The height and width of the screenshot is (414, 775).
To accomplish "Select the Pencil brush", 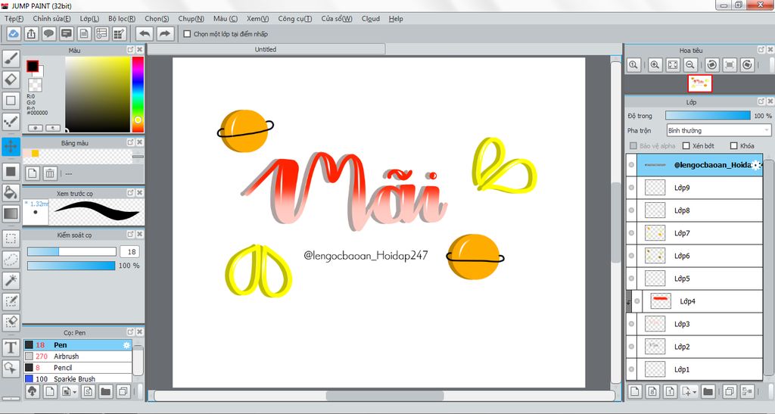I will point(78,368).
